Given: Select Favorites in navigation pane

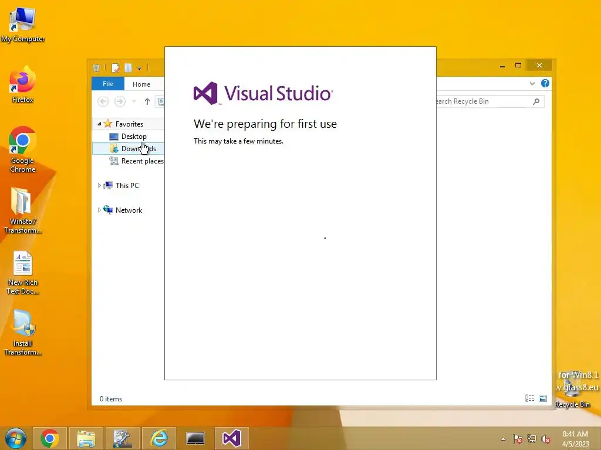Looking at the screenshot, I should pos(129,124).
